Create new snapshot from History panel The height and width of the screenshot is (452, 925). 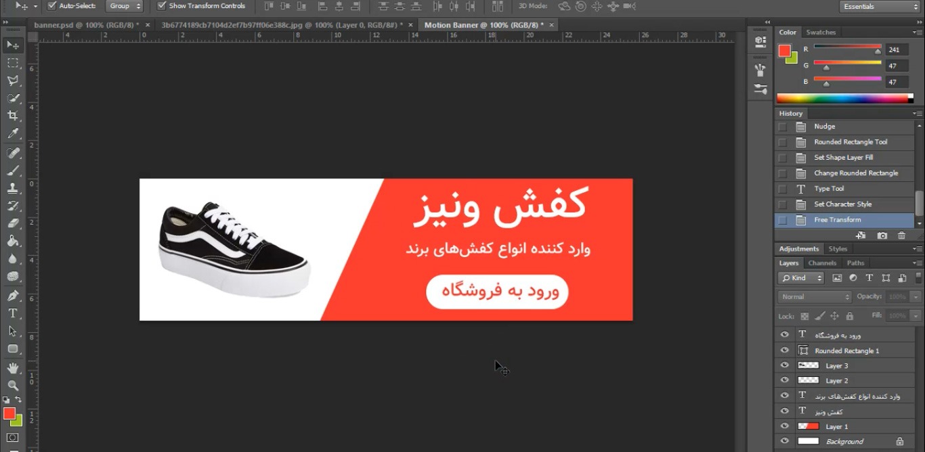(882, 235)
